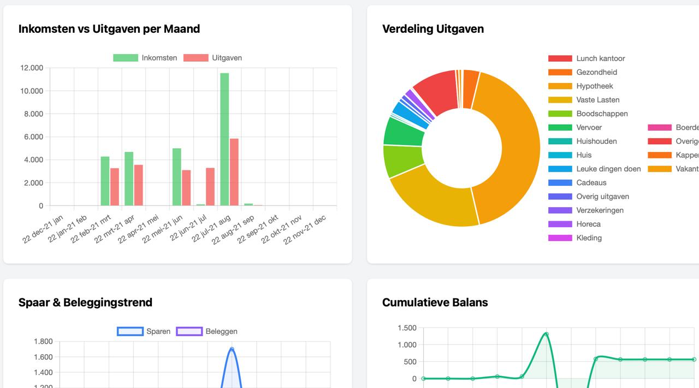699x388 pixels.
Task: Toggle the Lunch kantoor legend entry
Action: [x=587, y=58]
